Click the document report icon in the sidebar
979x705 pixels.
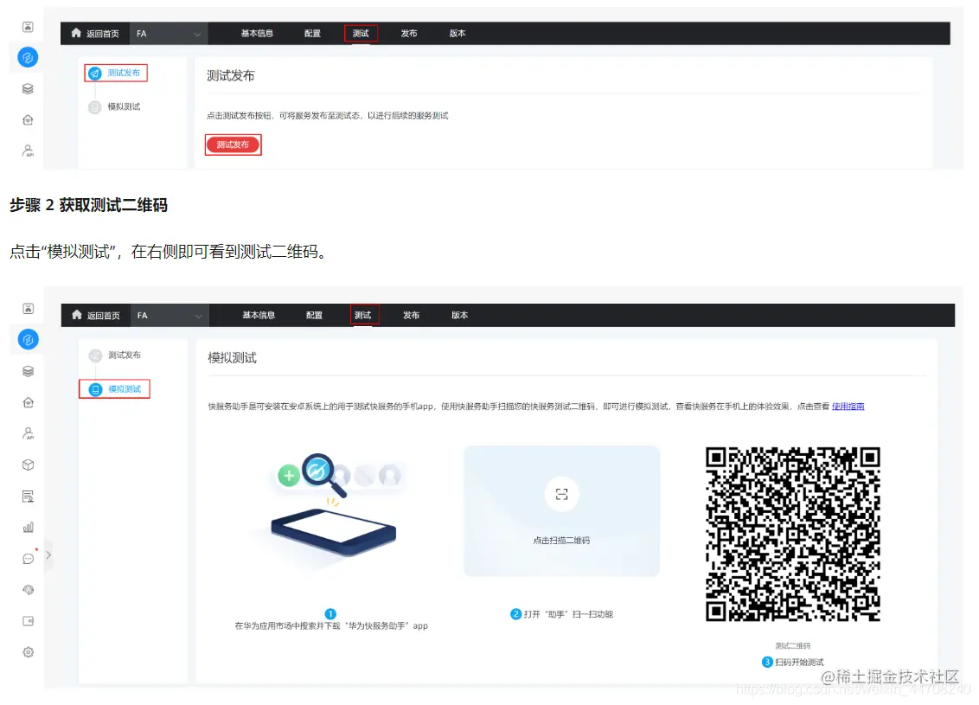click(x=26, y=496)
